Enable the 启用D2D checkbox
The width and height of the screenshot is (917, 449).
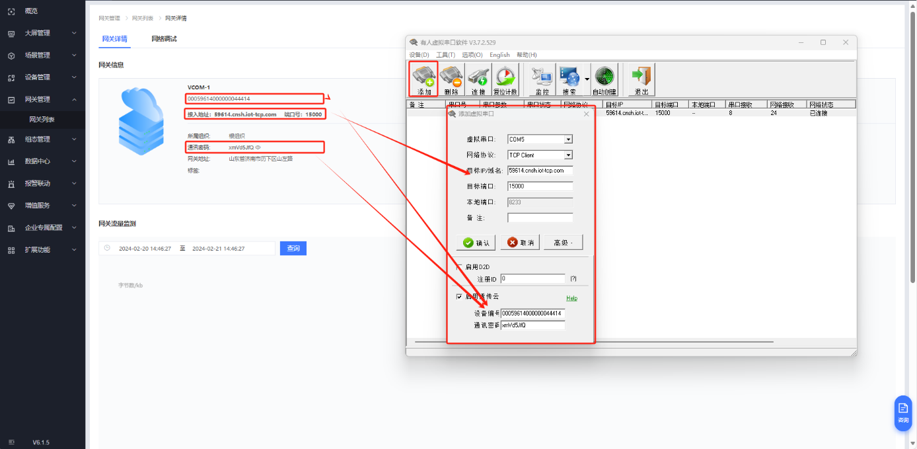(x=459, y=267)
